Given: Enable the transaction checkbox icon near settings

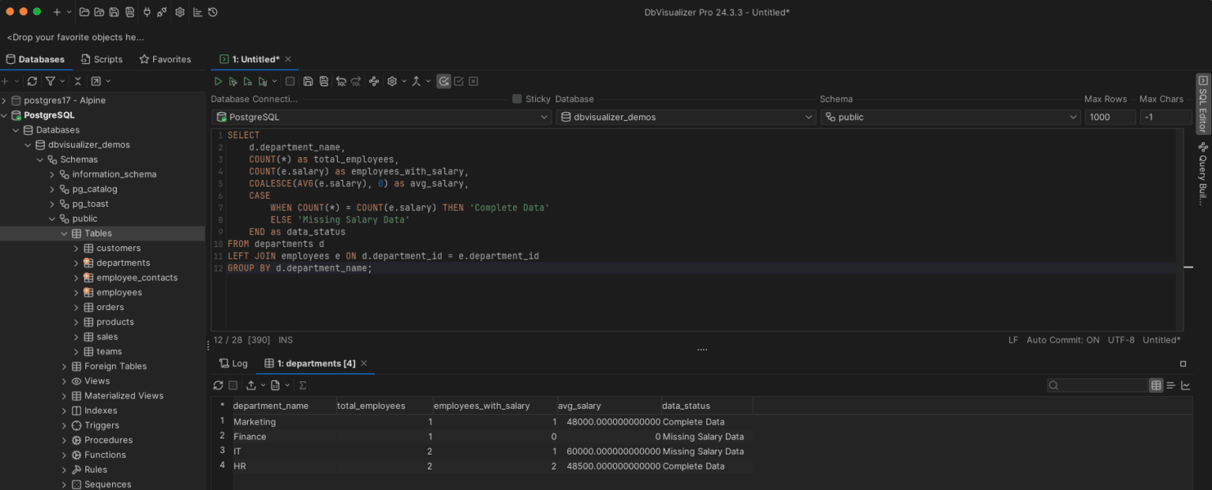Looking at the screenshot, I should (458, 80).
